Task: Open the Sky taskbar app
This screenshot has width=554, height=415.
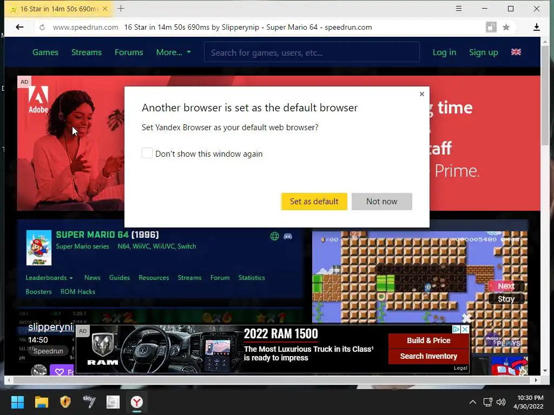Action: point(89,402)
